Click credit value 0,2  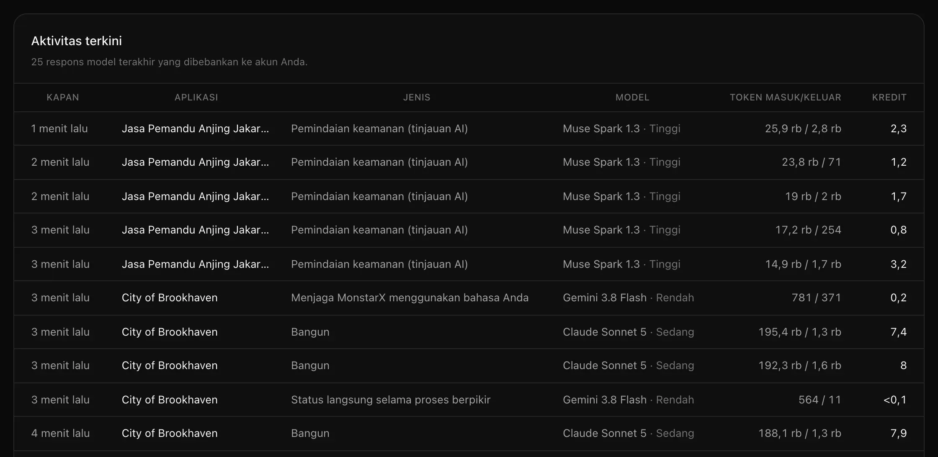click(899, 298)
